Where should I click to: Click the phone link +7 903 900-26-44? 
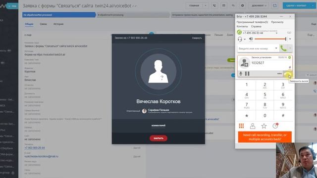click(35, 148)
